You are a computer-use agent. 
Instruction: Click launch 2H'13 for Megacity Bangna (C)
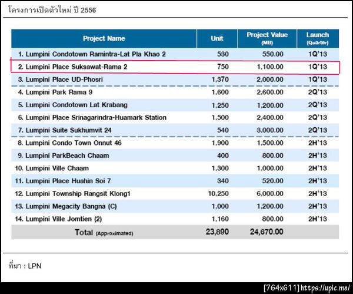click(x=318, y=206)
